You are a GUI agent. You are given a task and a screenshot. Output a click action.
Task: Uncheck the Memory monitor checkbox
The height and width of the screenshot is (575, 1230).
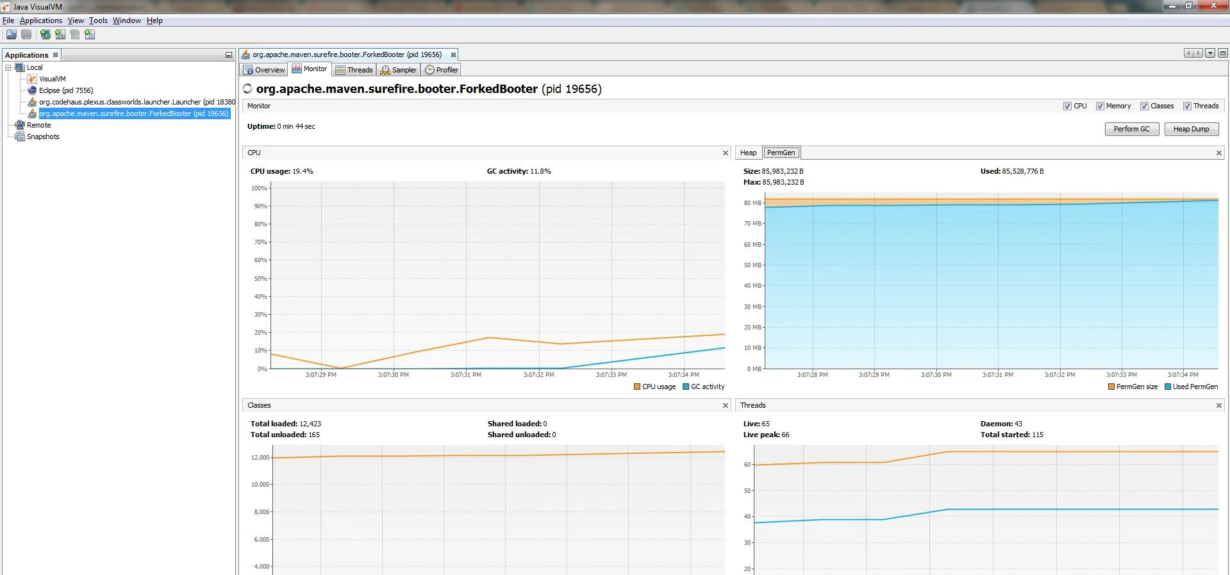pos(1100,106)
